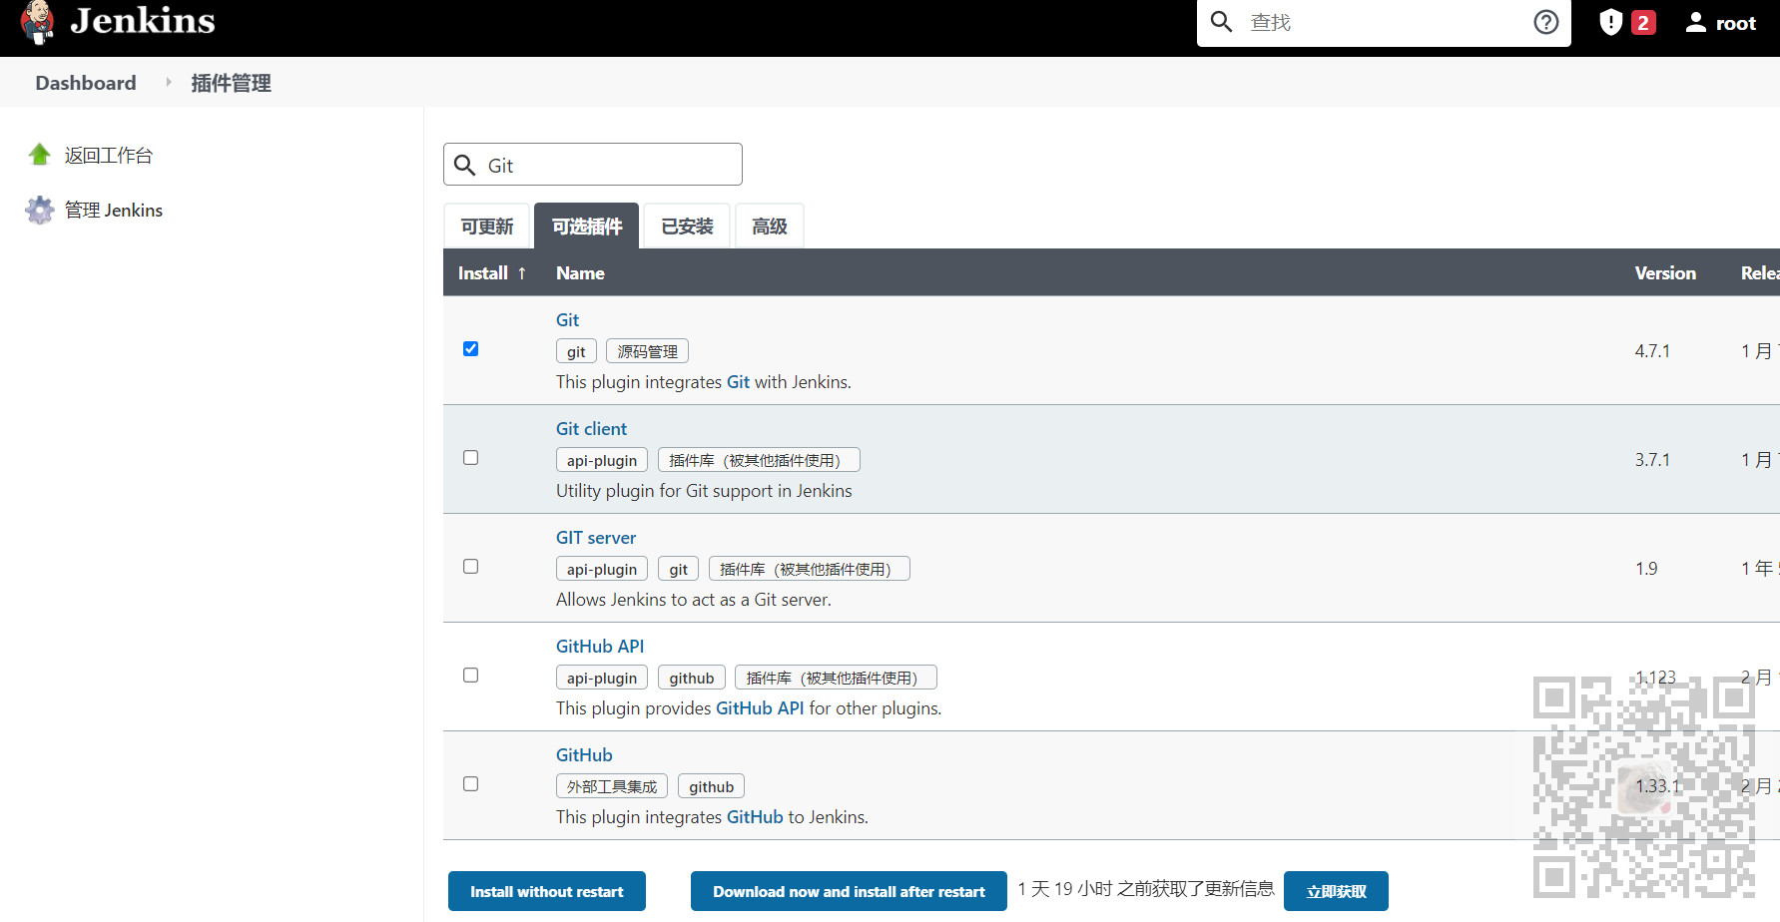Click api-plugin tag on GitHub API row
The width and height of the screenshot is (1780, 922).
[602, 678]
